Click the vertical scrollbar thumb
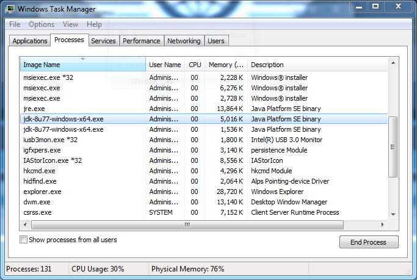This screenshot has height=280, width=417. pos(393,147)
